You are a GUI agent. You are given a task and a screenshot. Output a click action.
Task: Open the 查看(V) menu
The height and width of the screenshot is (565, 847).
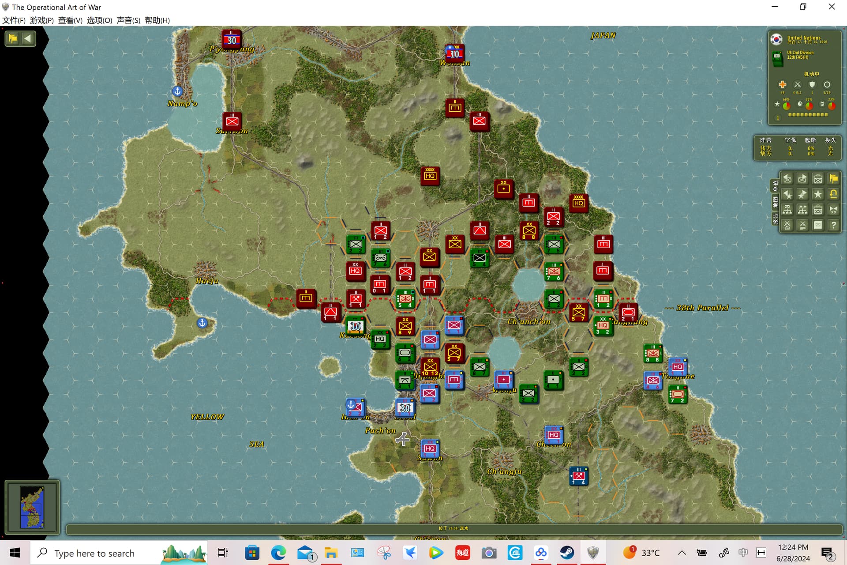70,20
